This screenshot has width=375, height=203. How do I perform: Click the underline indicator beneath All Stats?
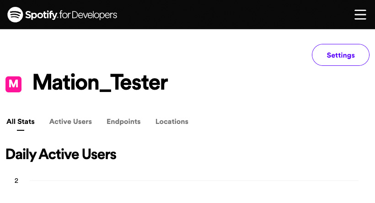coord(21,130)
